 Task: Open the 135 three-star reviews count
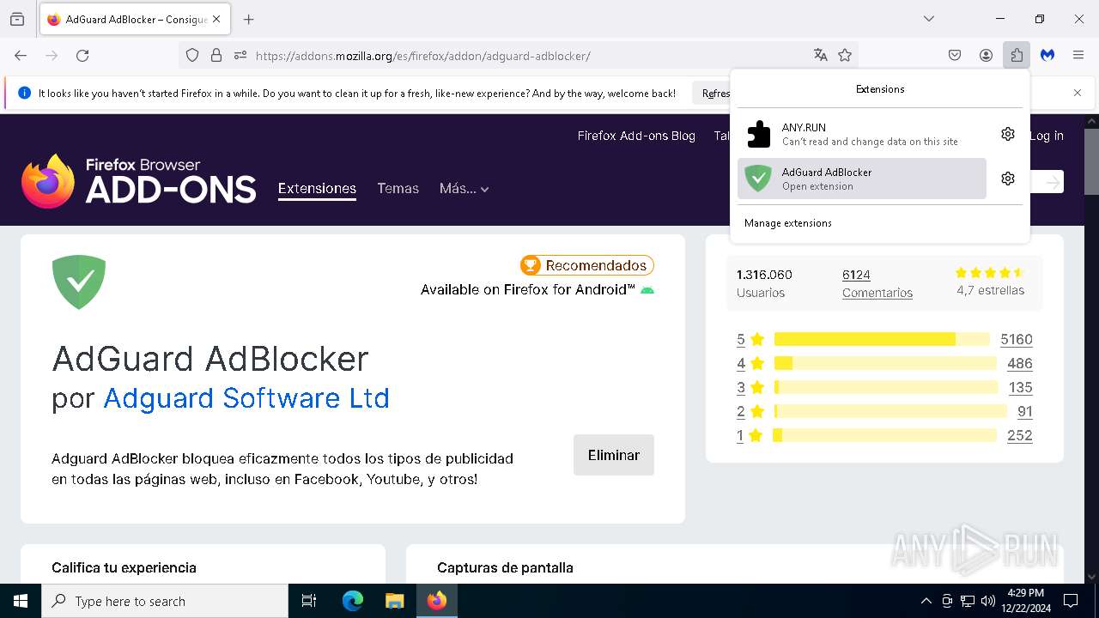(x=1020, y=387)
